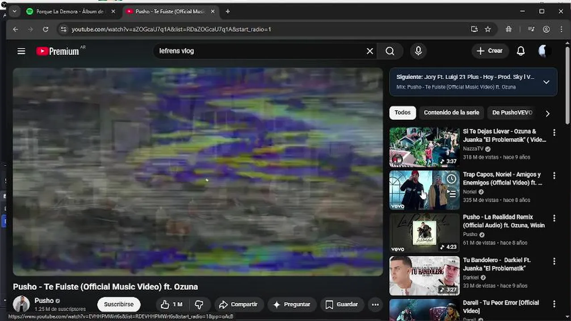Click NazzaTV channel name
The image size is (571, 321).
474,149
